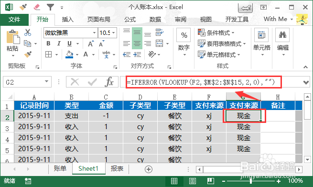Screen dimensions: 313x187
Task: Open the underline style dropdown arrow
Action: (77, 44)
